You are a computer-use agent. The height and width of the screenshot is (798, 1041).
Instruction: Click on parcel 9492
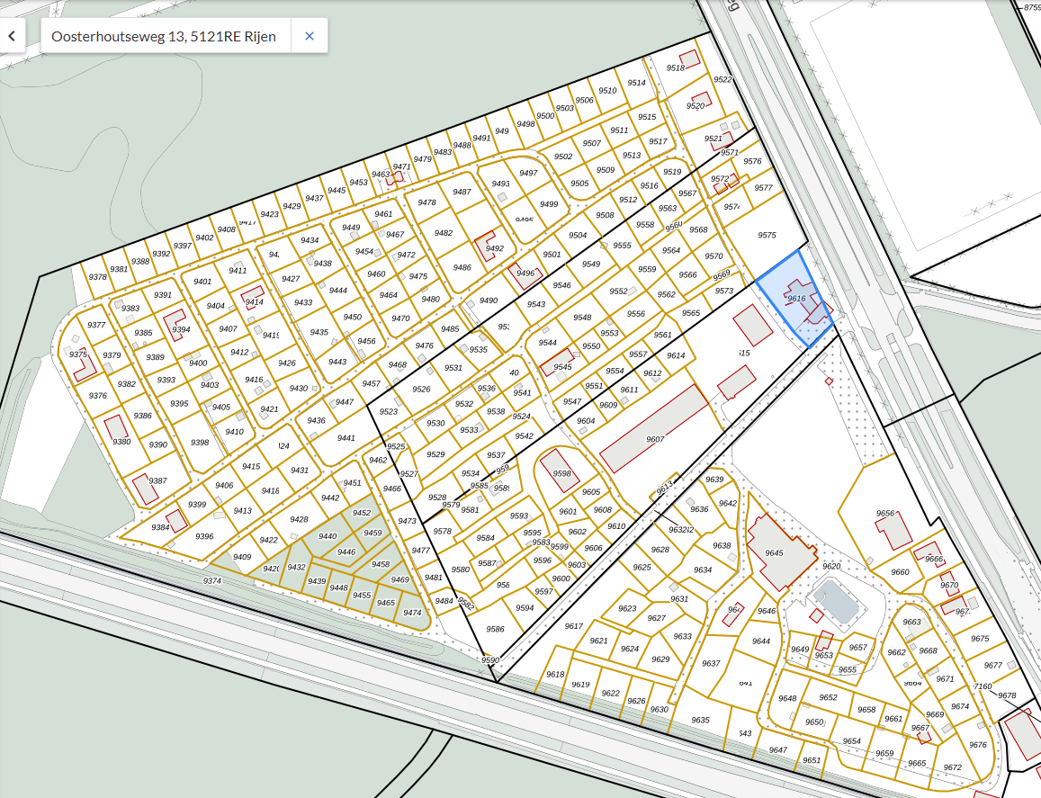[494, 248]
